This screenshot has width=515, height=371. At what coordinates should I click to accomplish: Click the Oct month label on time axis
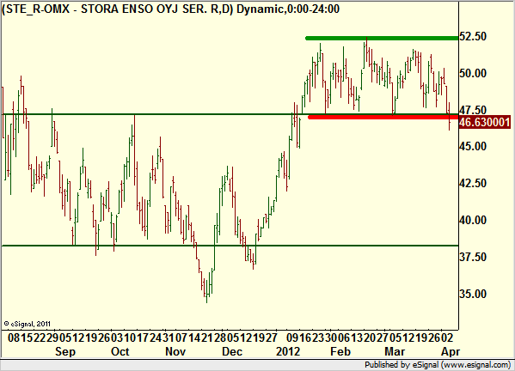point(120,351)
